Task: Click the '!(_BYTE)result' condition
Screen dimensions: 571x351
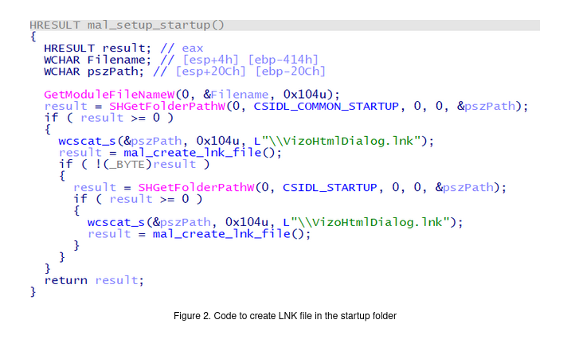Action: coord(145,164)
